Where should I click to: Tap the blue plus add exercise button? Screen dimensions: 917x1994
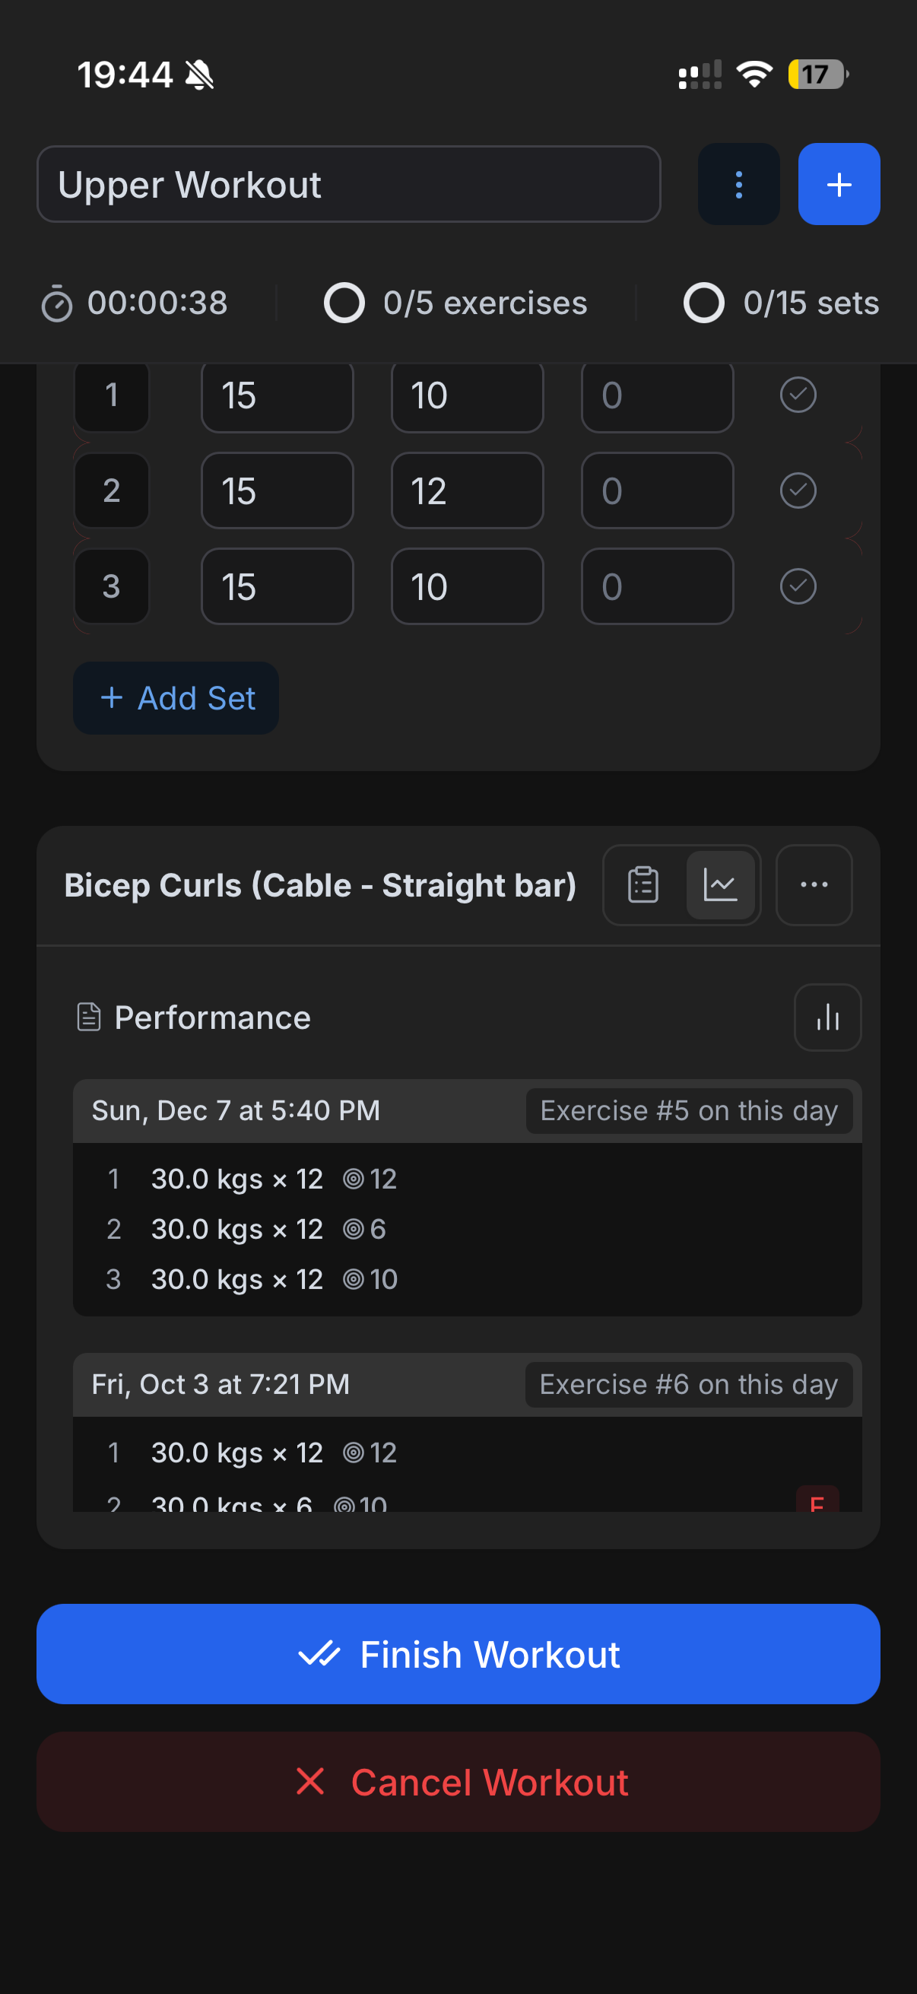coord(839,184)
